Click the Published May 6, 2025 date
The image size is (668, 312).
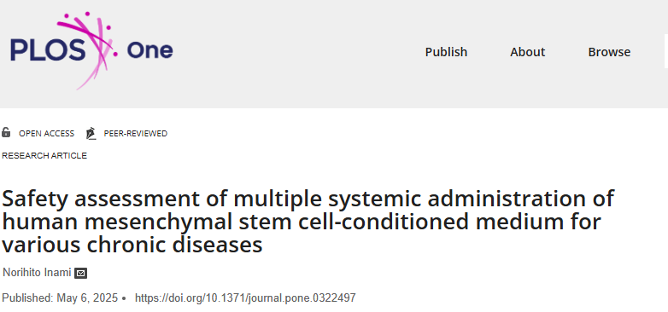pos(60,298)
